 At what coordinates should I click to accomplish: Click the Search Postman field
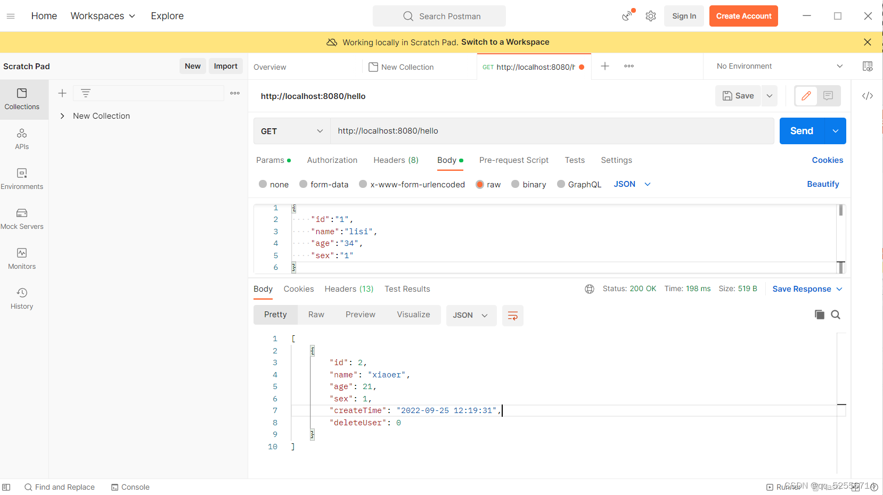point(439,16)
